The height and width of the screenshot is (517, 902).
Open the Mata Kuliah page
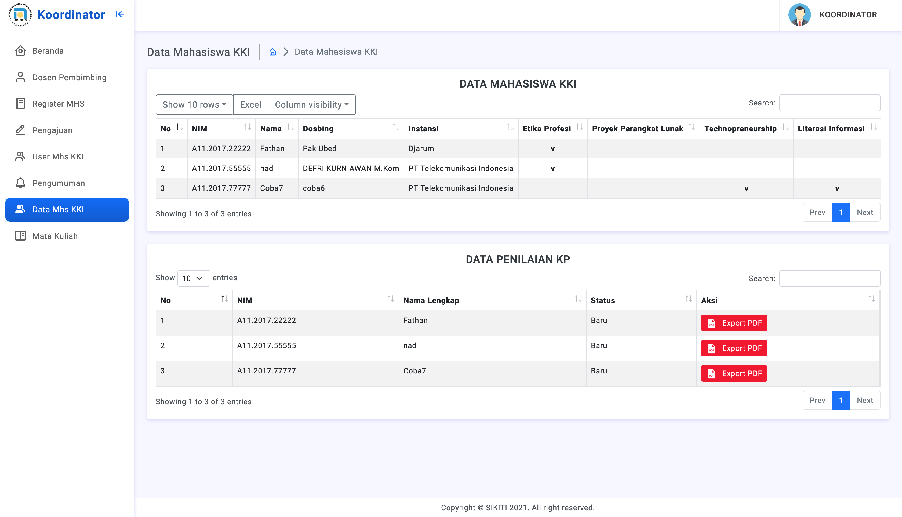pos(67,236)
